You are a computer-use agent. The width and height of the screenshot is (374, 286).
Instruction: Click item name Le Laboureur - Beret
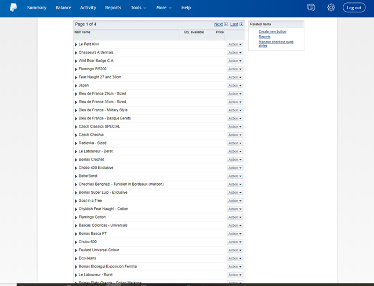pos(96,151)
